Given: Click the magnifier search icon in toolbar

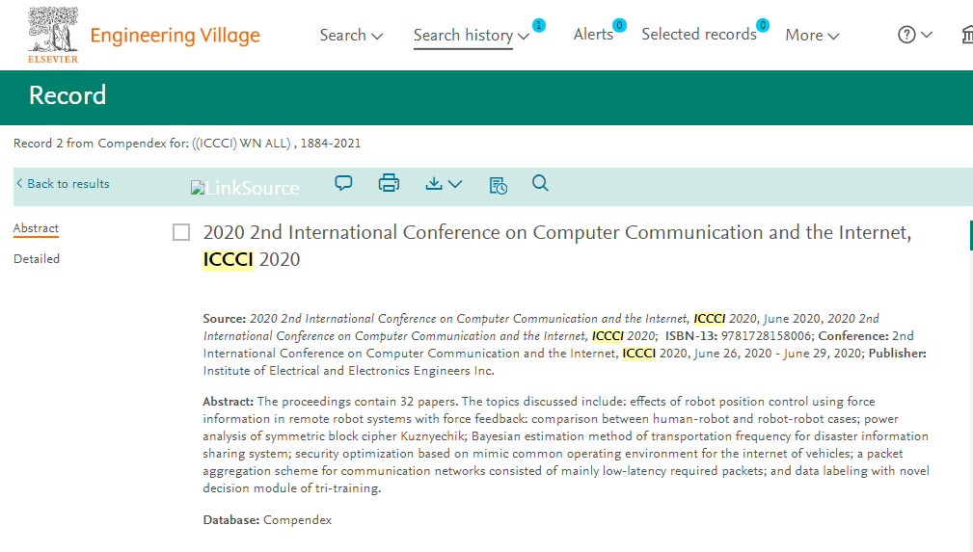Looking at the screenshot, I should point(540,183).
